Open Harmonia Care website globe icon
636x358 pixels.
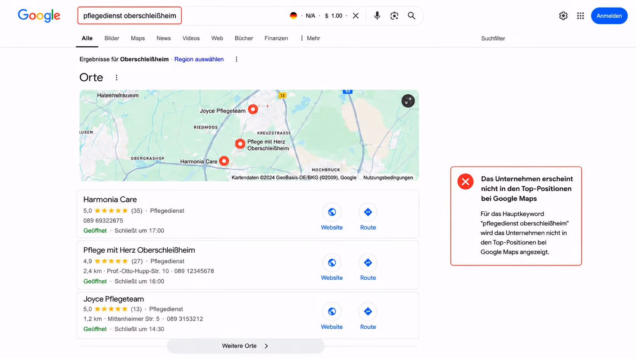coord(332,212)
